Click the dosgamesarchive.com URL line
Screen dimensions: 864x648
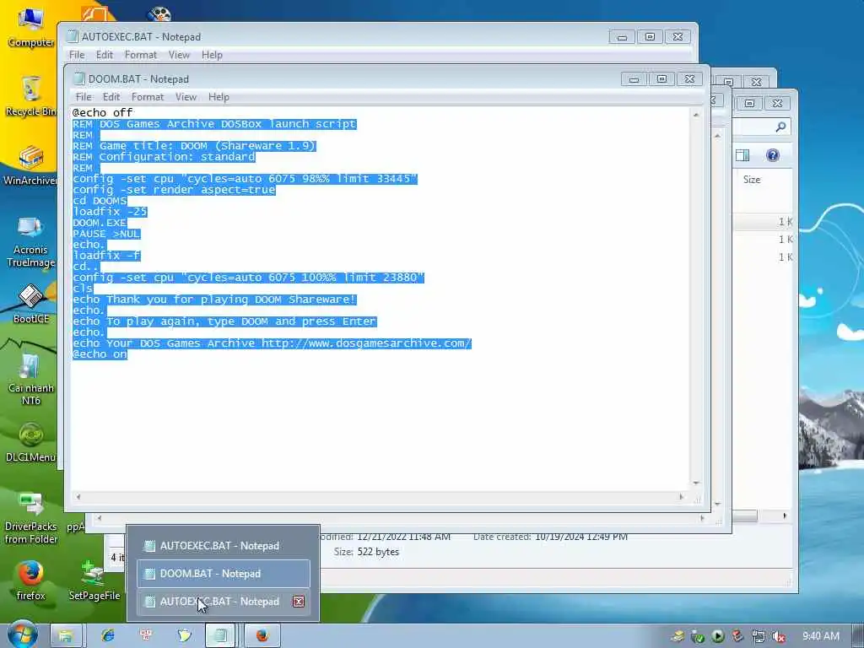point(272,343)
